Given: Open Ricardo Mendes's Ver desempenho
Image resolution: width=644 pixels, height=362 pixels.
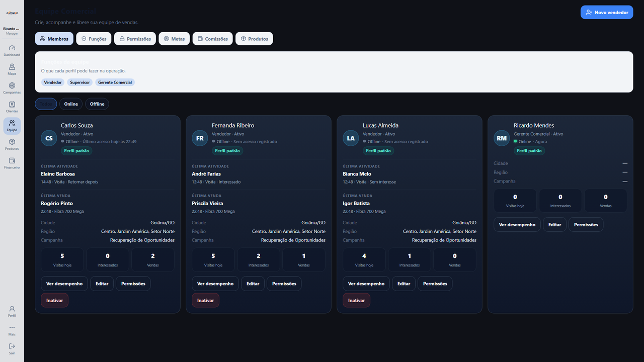Looking at the screenshot, I should [x=517, y=225].
